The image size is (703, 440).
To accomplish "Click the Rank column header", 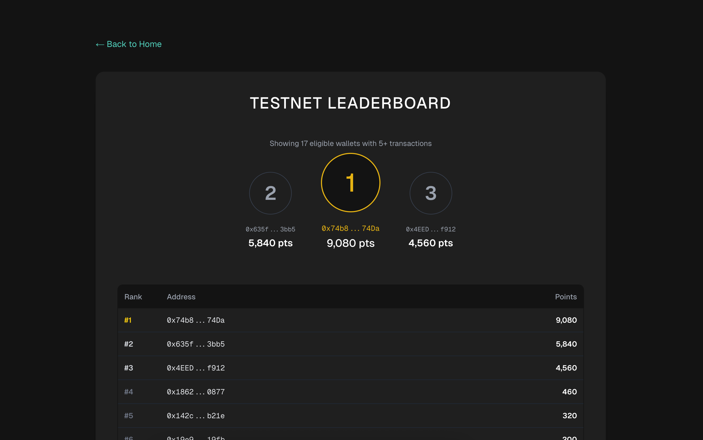I will click(133, 297).
